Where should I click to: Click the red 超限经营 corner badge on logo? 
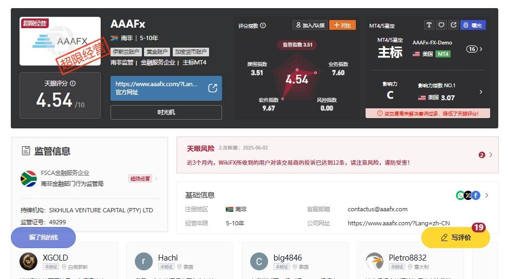pyautogui.click(x=35, y=23)
